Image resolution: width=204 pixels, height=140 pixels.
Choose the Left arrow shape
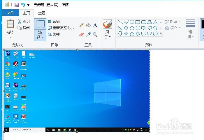tap(150, 28)
